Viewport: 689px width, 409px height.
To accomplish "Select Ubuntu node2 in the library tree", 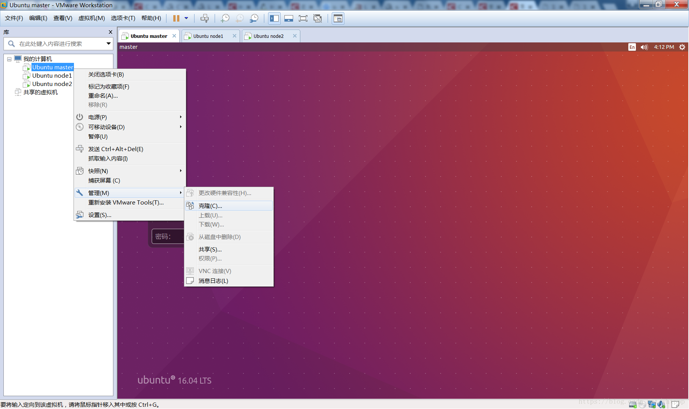I will click(52, 84).
